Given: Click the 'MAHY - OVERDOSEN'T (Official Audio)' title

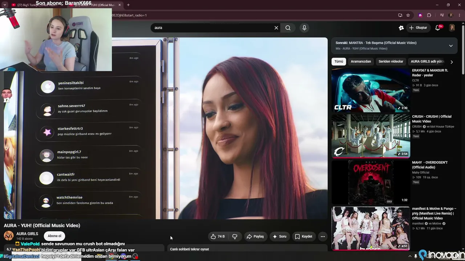Looking at the screenshot, I should pos(430,165).
